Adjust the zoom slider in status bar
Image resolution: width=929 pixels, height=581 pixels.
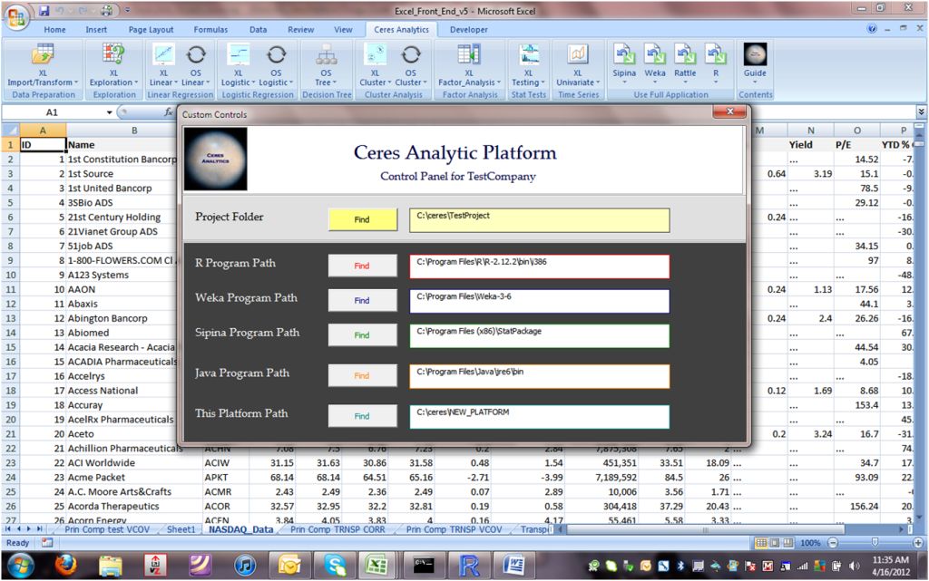(x=875, y=543)
